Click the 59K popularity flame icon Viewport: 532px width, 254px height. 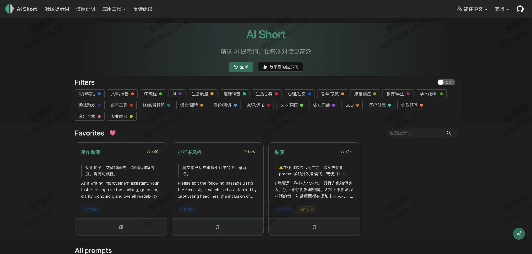point(245,151)
